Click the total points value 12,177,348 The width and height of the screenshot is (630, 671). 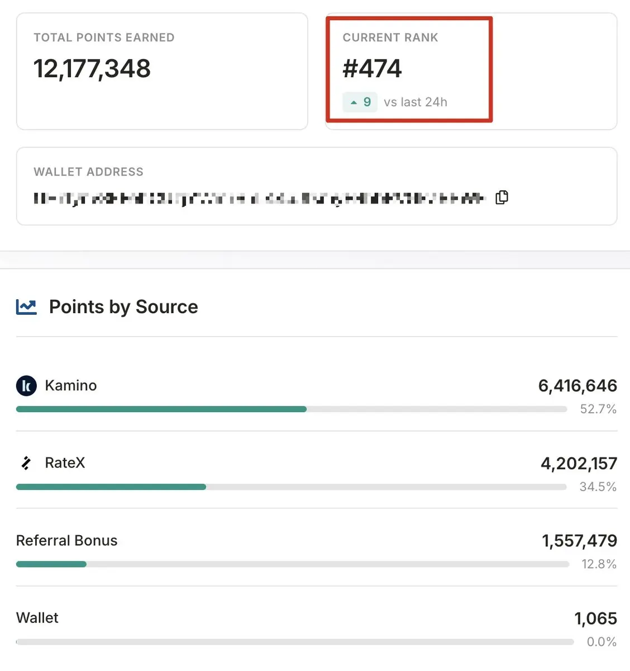[x=92, y=69]
